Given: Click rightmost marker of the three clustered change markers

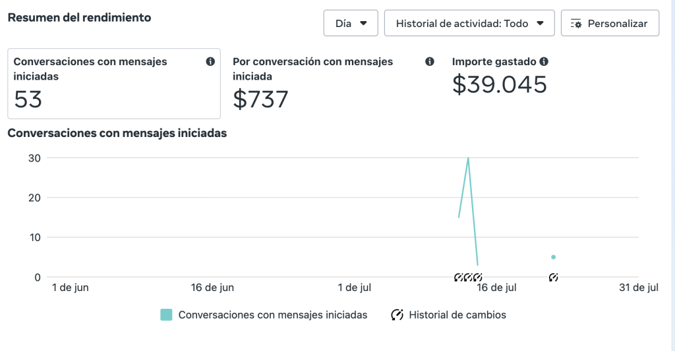Looking at the screenshot, I should (x=478, y=277).
